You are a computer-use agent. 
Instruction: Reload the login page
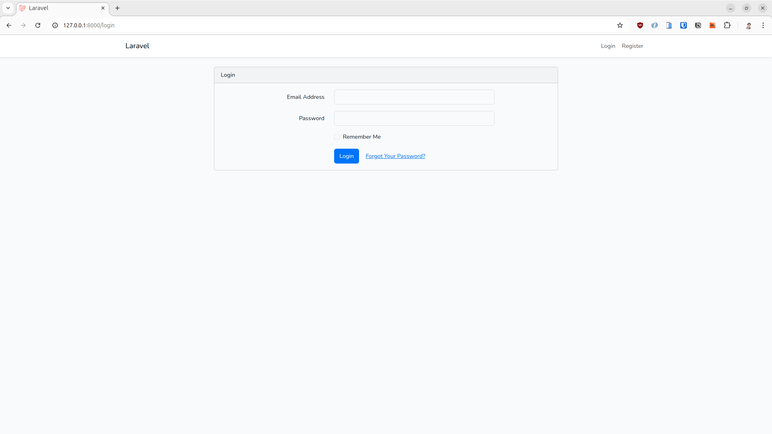click(37, 25)
